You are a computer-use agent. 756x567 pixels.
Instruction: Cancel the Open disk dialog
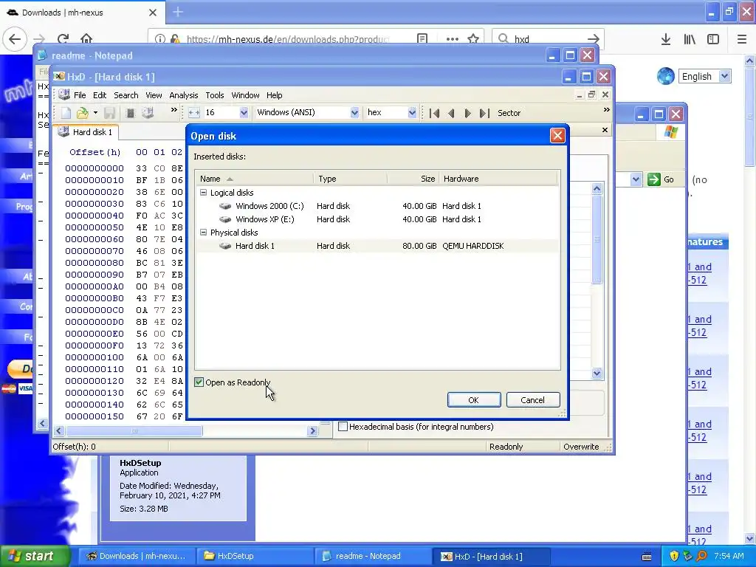(533, 400)
